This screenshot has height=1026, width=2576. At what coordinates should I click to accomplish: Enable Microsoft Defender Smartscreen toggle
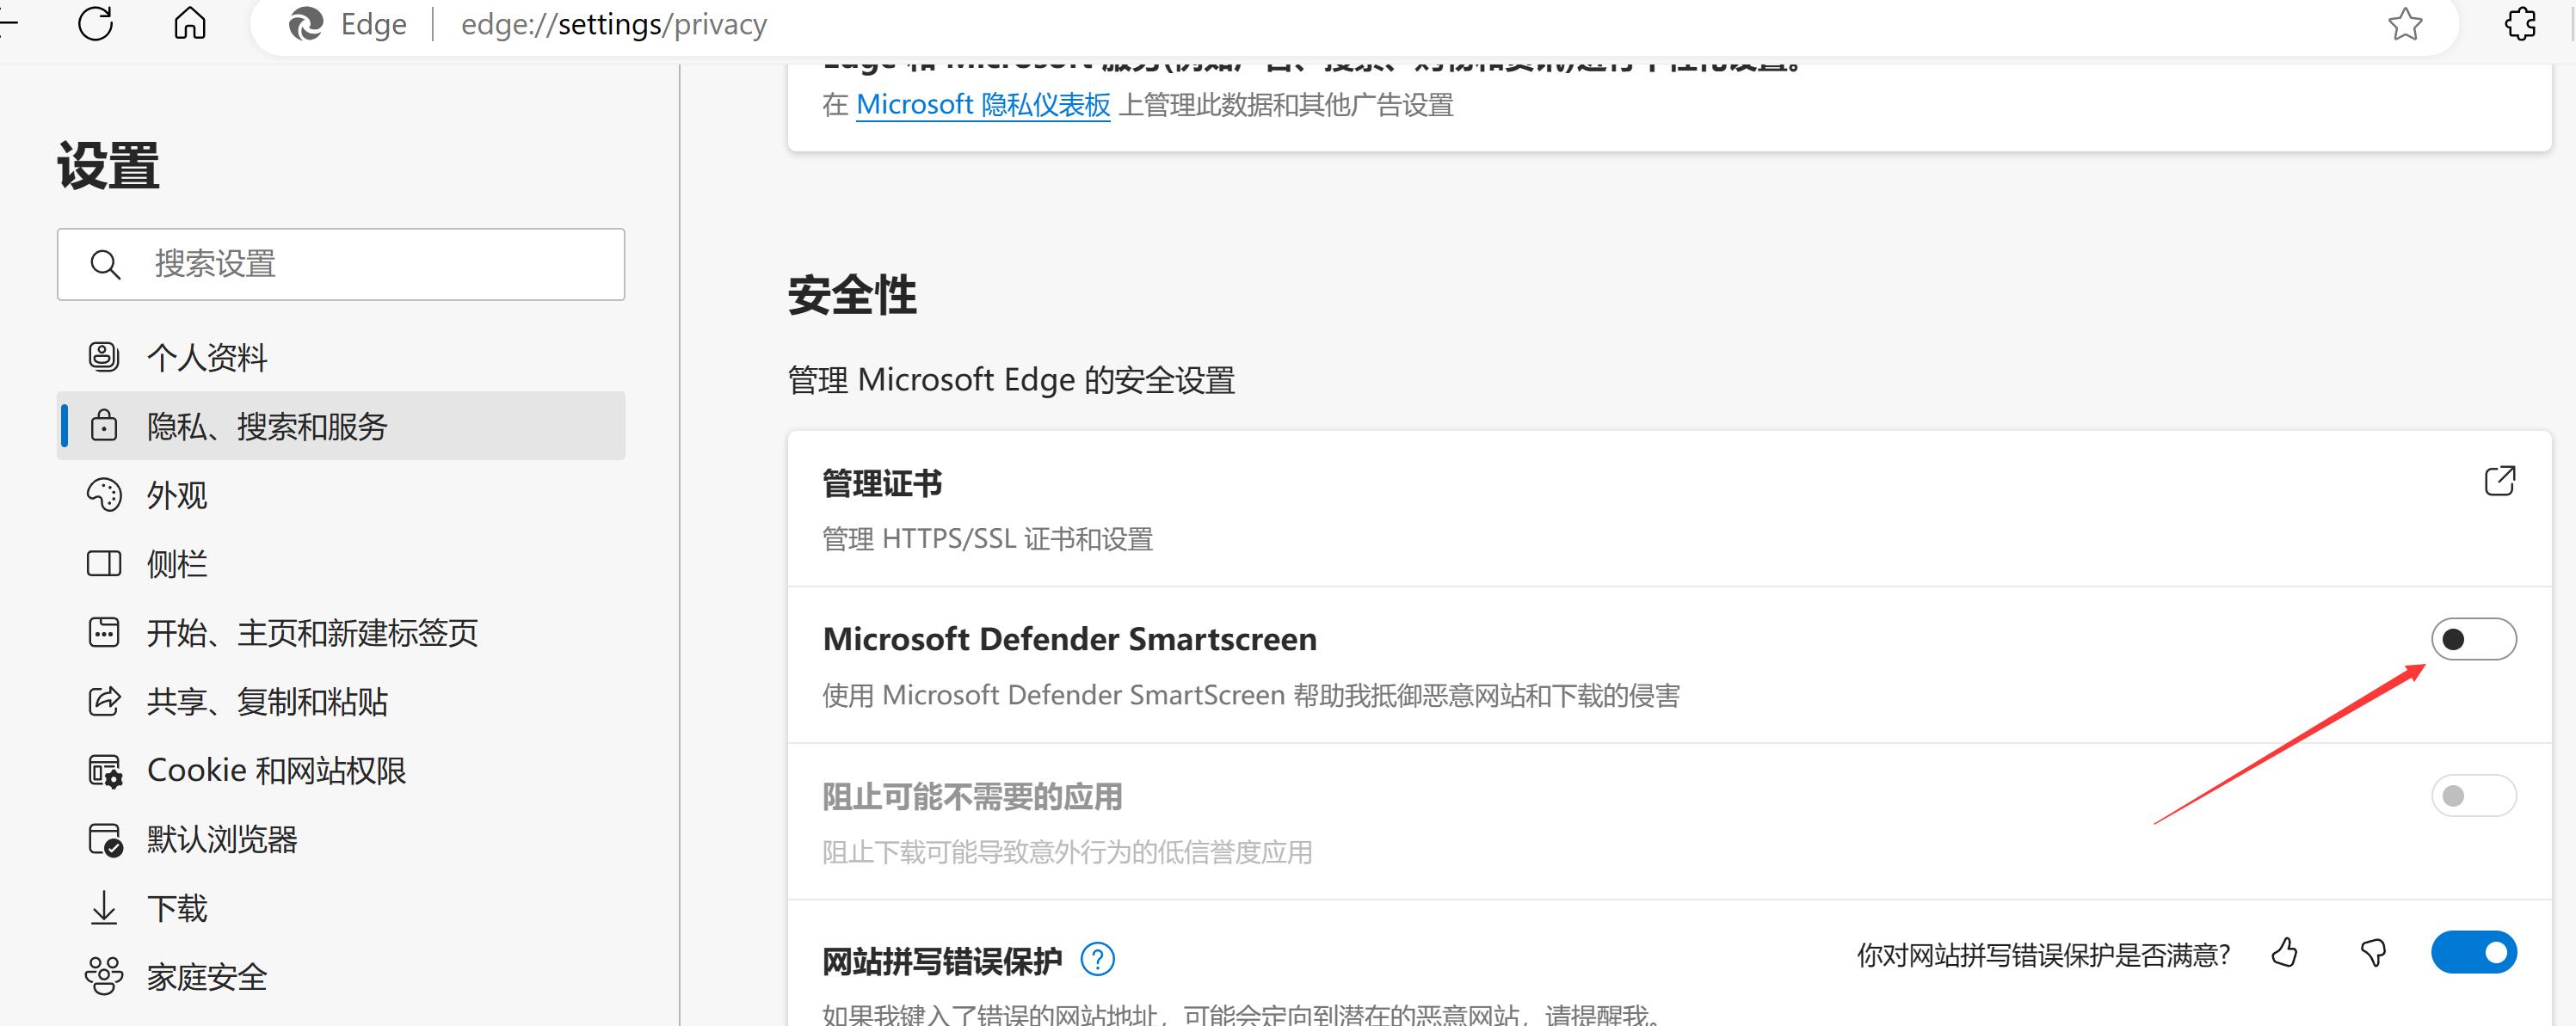click(x=2473, y=639)
